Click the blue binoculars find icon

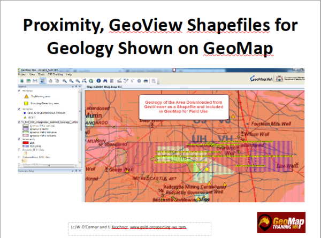point(105,81)
